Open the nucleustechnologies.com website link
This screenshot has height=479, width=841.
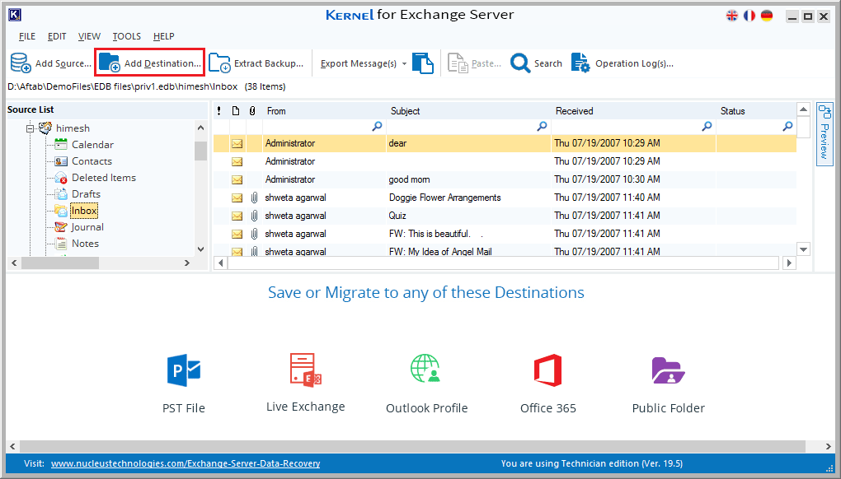pyautogui.click(x=186, y=463)
